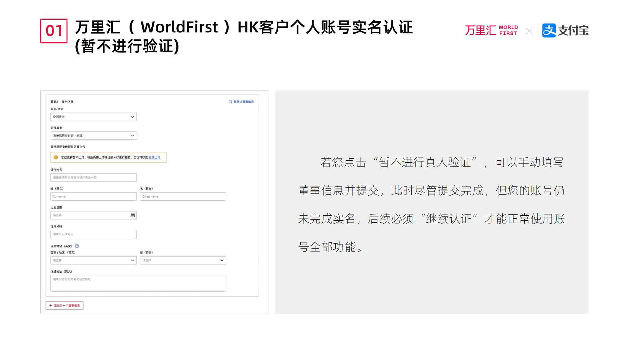
Task: Click the 证件姓名 label
Action: tap(56, 170)
